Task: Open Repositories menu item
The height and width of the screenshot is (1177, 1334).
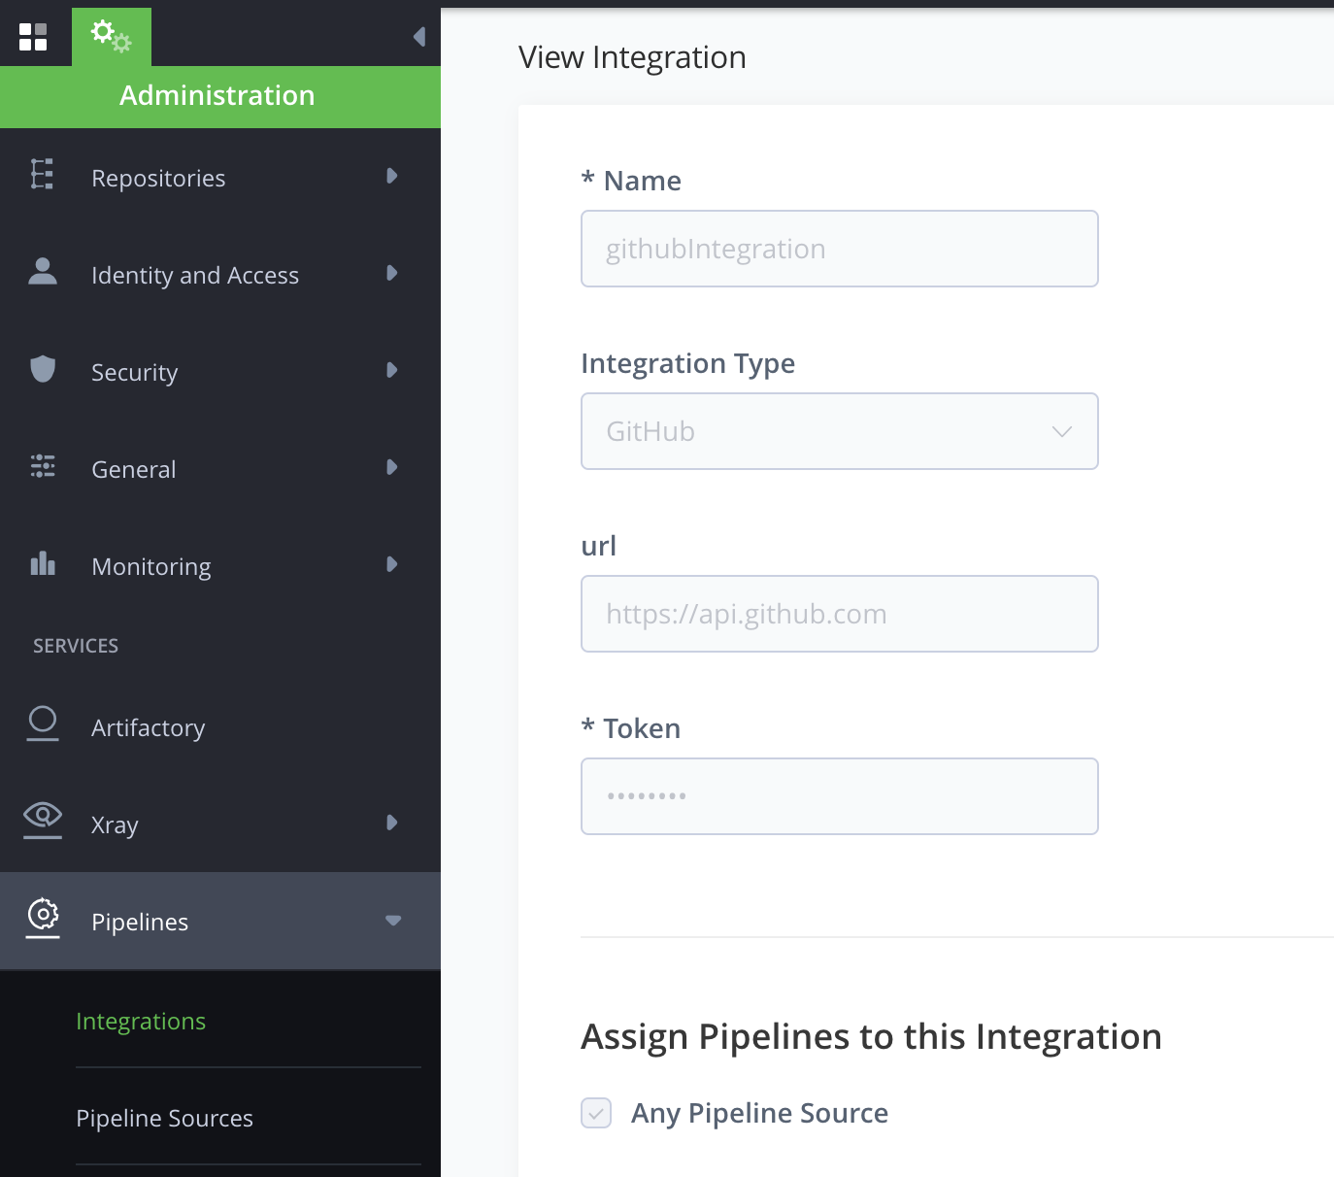Action: [220, 177]
